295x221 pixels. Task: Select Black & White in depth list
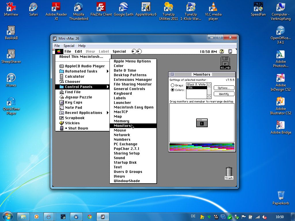[x=196, y=85]
